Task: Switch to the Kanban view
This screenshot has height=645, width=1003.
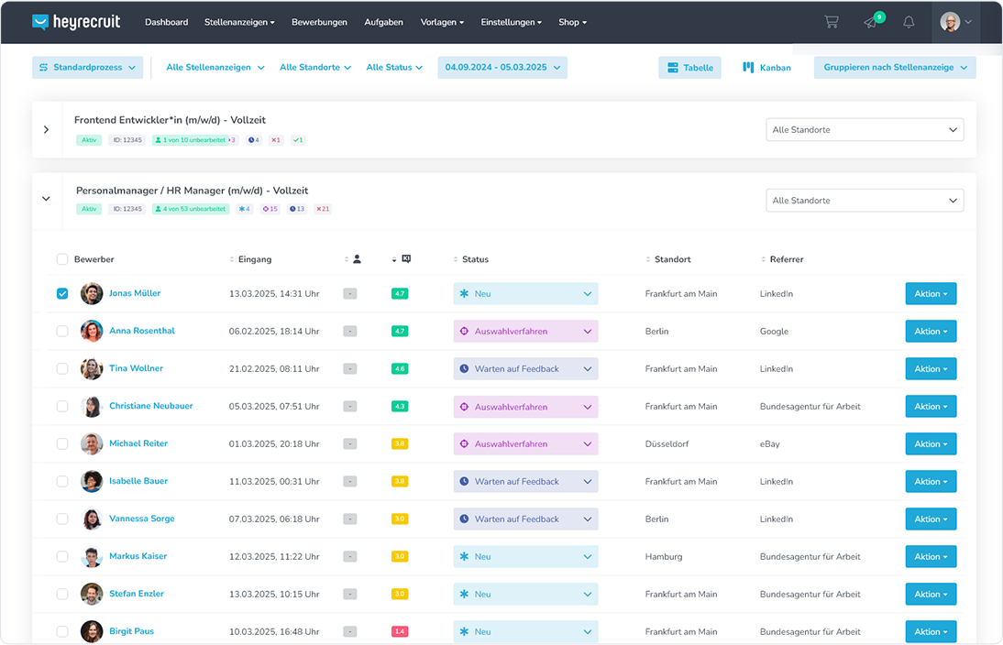Action: (x=766, y=68)
